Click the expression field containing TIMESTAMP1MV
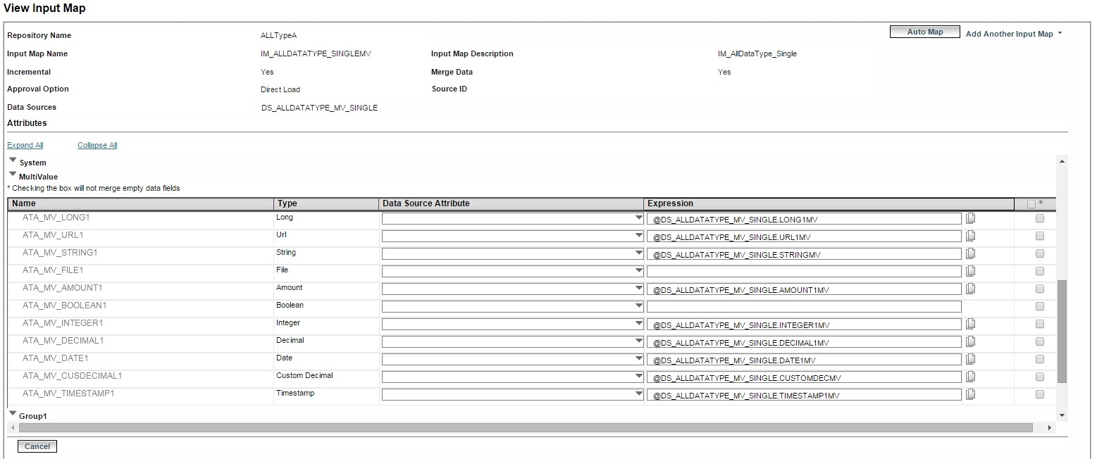Screen dimensions: 1097x459 [x=804, y=395]
